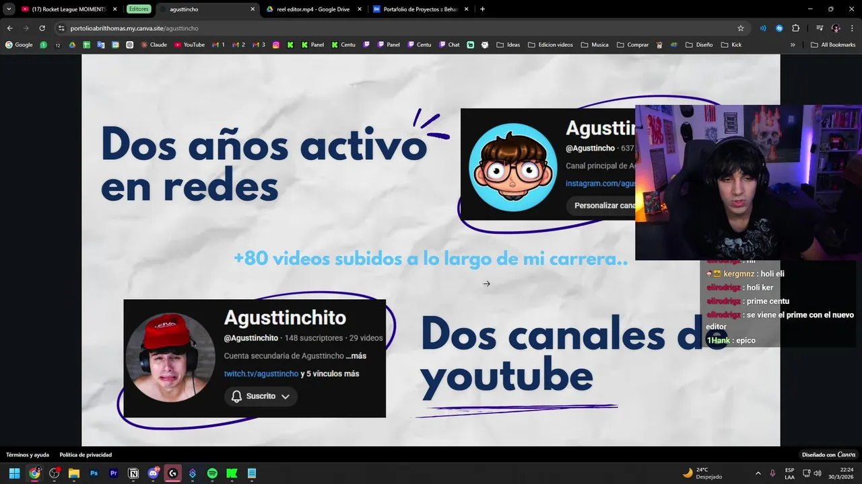Open the Google Sheets bookmark icon
Image resolution: width=862 pixels, height=484 pixels.
point(87,45)
